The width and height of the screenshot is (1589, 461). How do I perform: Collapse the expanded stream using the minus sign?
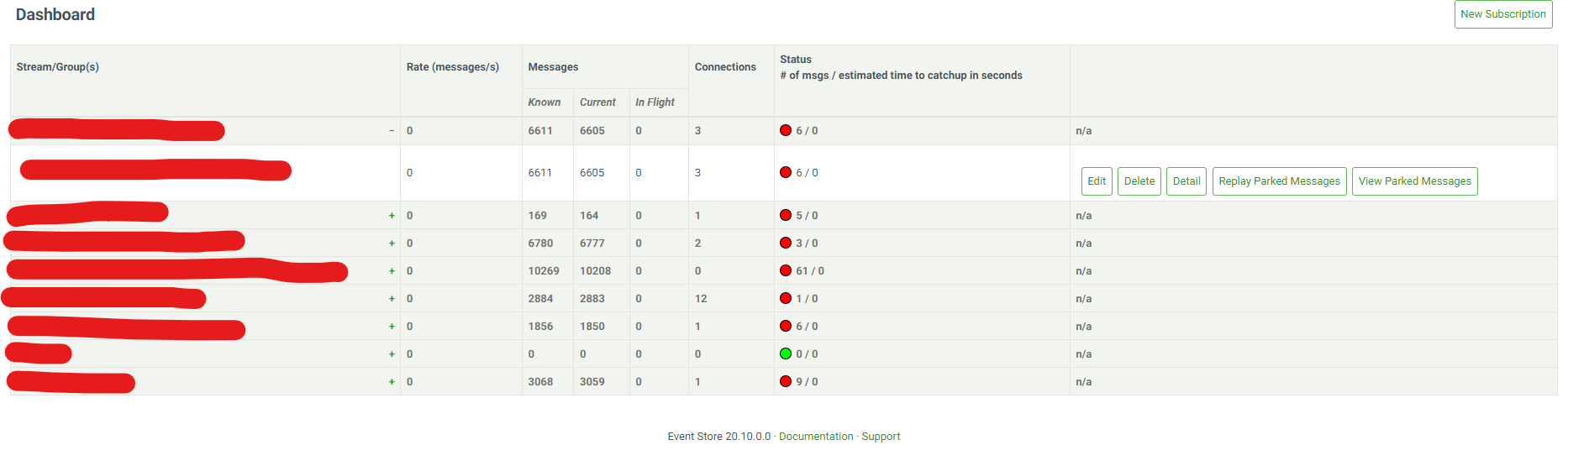click(x=392, y=131)
